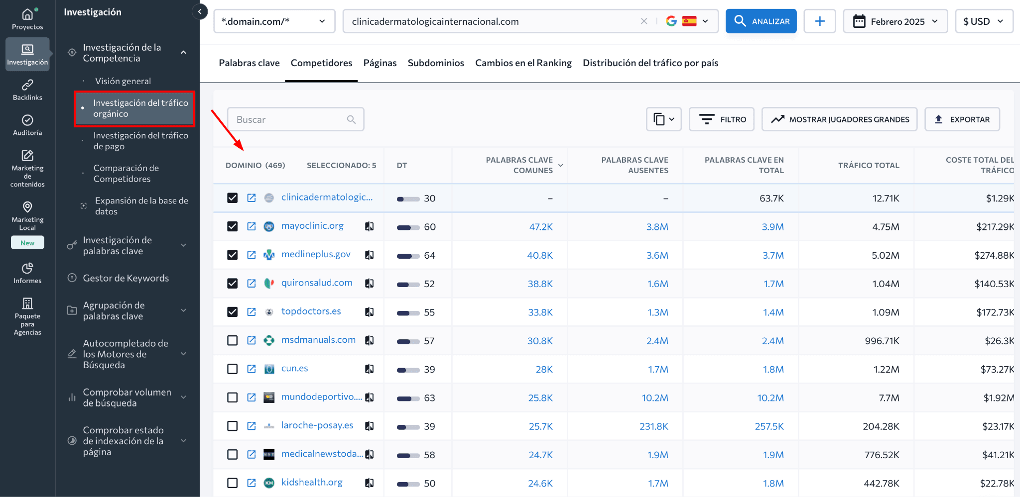Viewport: 1020px width, 497px height.
Task: Clear the domain input with X
Action: [x=644, y=21]
